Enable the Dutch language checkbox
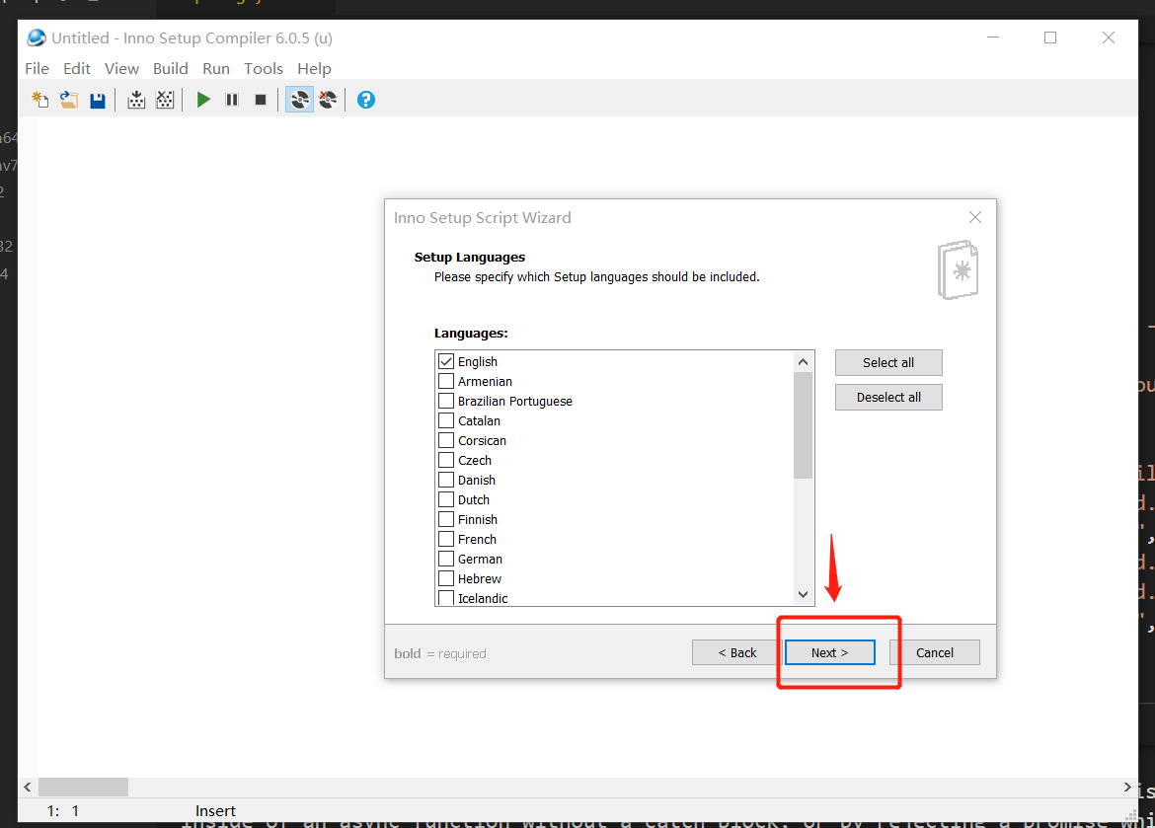Viewport: 1155px width, 828px height. click(x=445, y=499)
